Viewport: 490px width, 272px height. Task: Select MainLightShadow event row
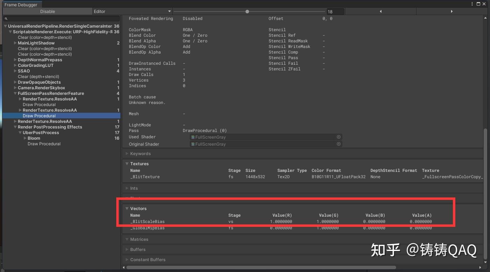point(61,43)
